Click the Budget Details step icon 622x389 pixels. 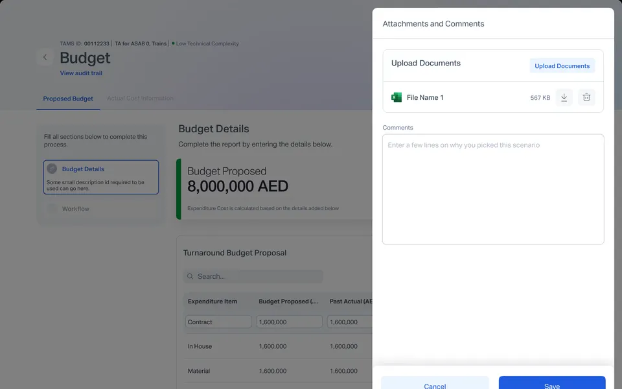[52, 169]
